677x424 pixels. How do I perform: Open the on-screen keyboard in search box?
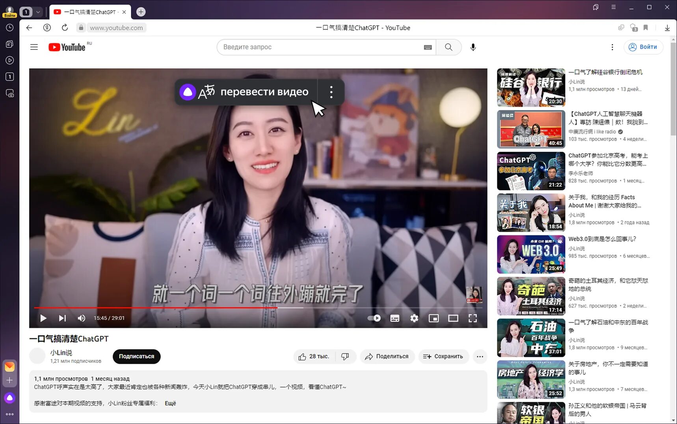(x=428, y=47)
